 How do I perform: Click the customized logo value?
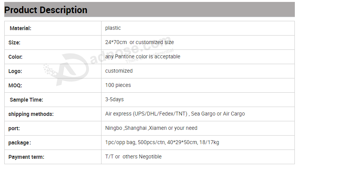119,71
